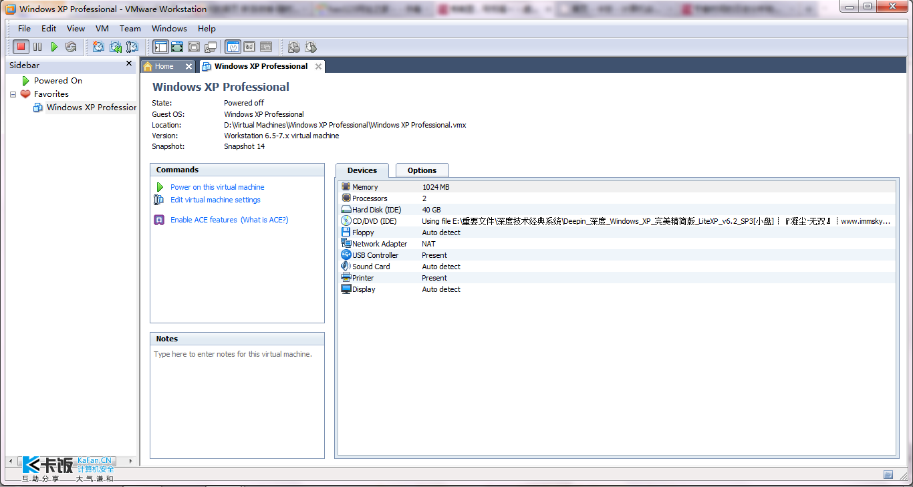
Task: Click the Reset toolbar button
Action: 71,47
